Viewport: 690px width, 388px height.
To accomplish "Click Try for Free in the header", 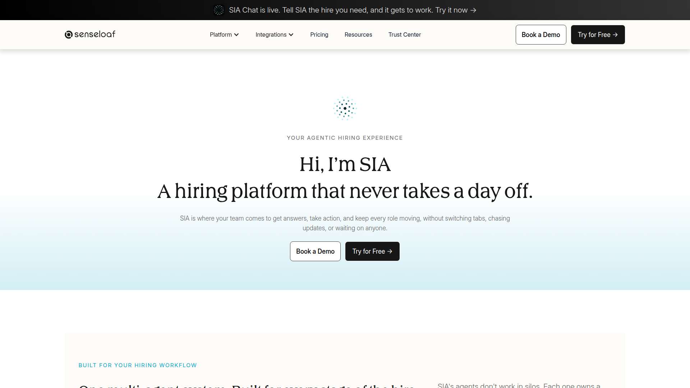I will (598, 34).
